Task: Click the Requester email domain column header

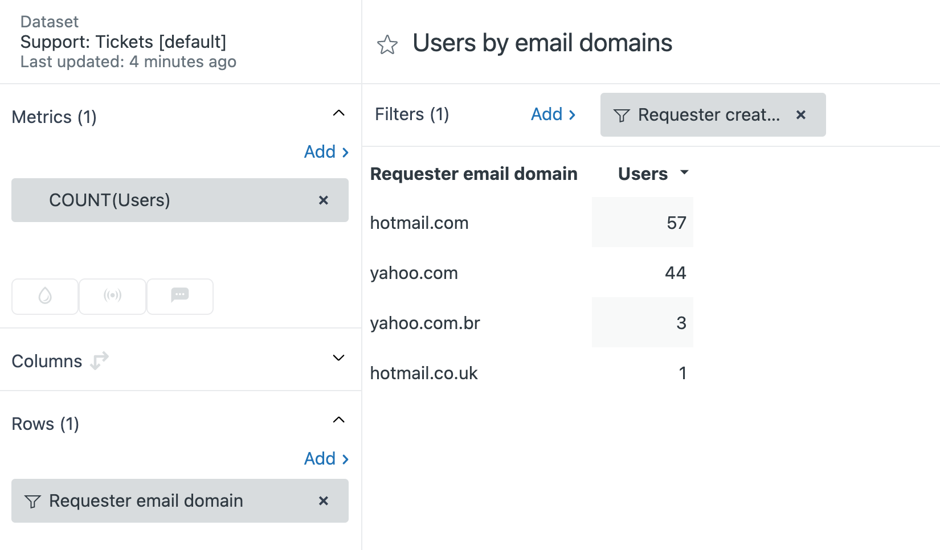Action: [x=474, y=173]
